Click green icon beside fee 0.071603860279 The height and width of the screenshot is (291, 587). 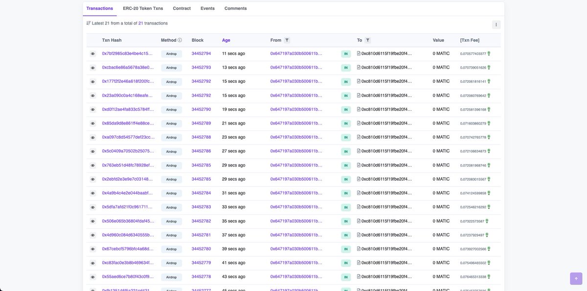(489, 123)
